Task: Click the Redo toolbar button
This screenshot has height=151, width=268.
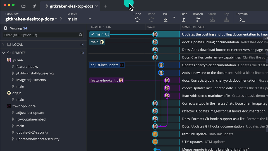Action: (151, 17)
